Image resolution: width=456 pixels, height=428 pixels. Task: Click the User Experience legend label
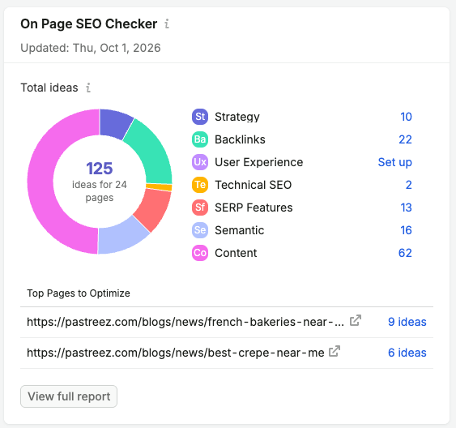pos(259,162)
